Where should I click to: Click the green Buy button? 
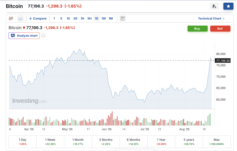click(197, 29)
